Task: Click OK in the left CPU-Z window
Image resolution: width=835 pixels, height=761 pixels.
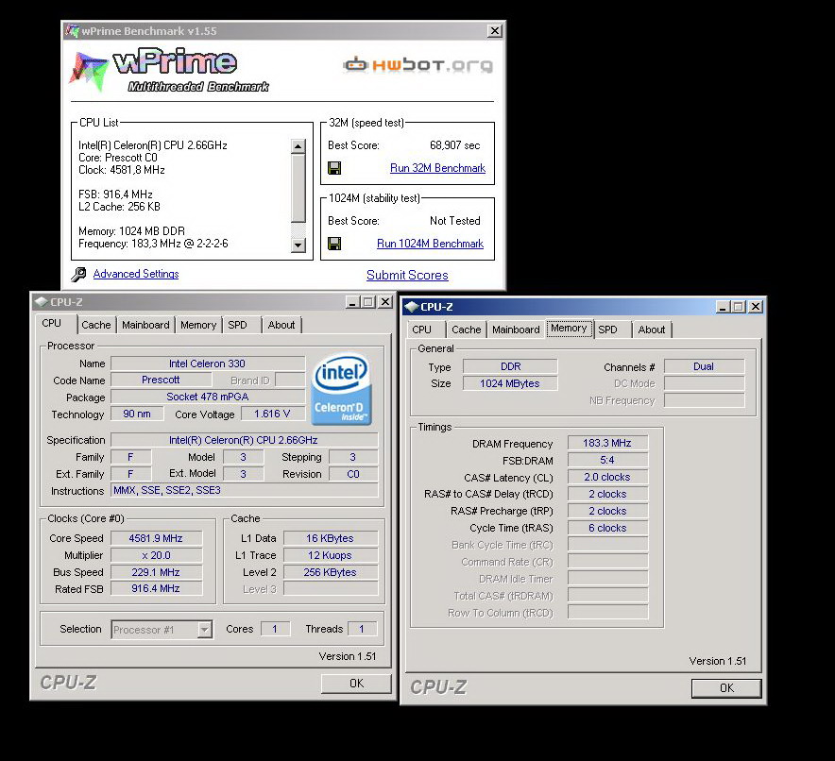Action: click(356, 684)
